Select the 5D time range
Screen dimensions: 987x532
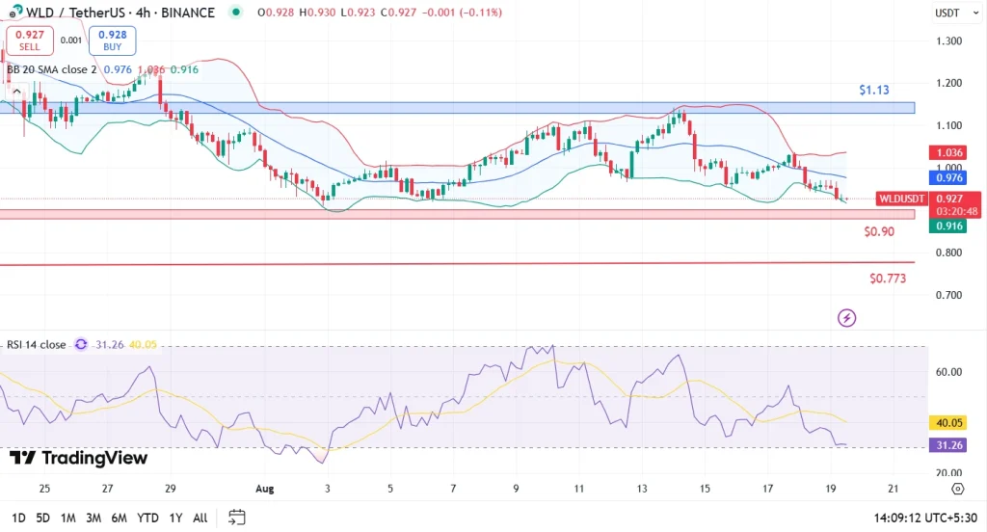(43, 518)
